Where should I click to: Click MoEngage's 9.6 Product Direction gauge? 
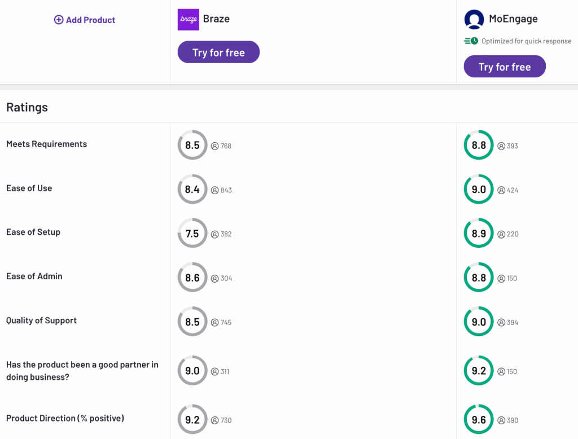[x=479, y=420]
